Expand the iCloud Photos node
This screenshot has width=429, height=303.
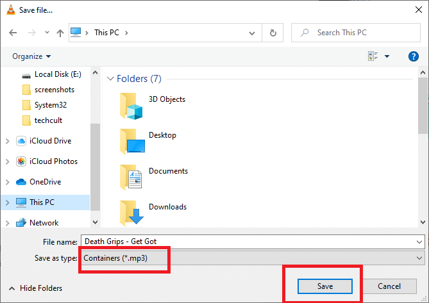pos(8,161)
